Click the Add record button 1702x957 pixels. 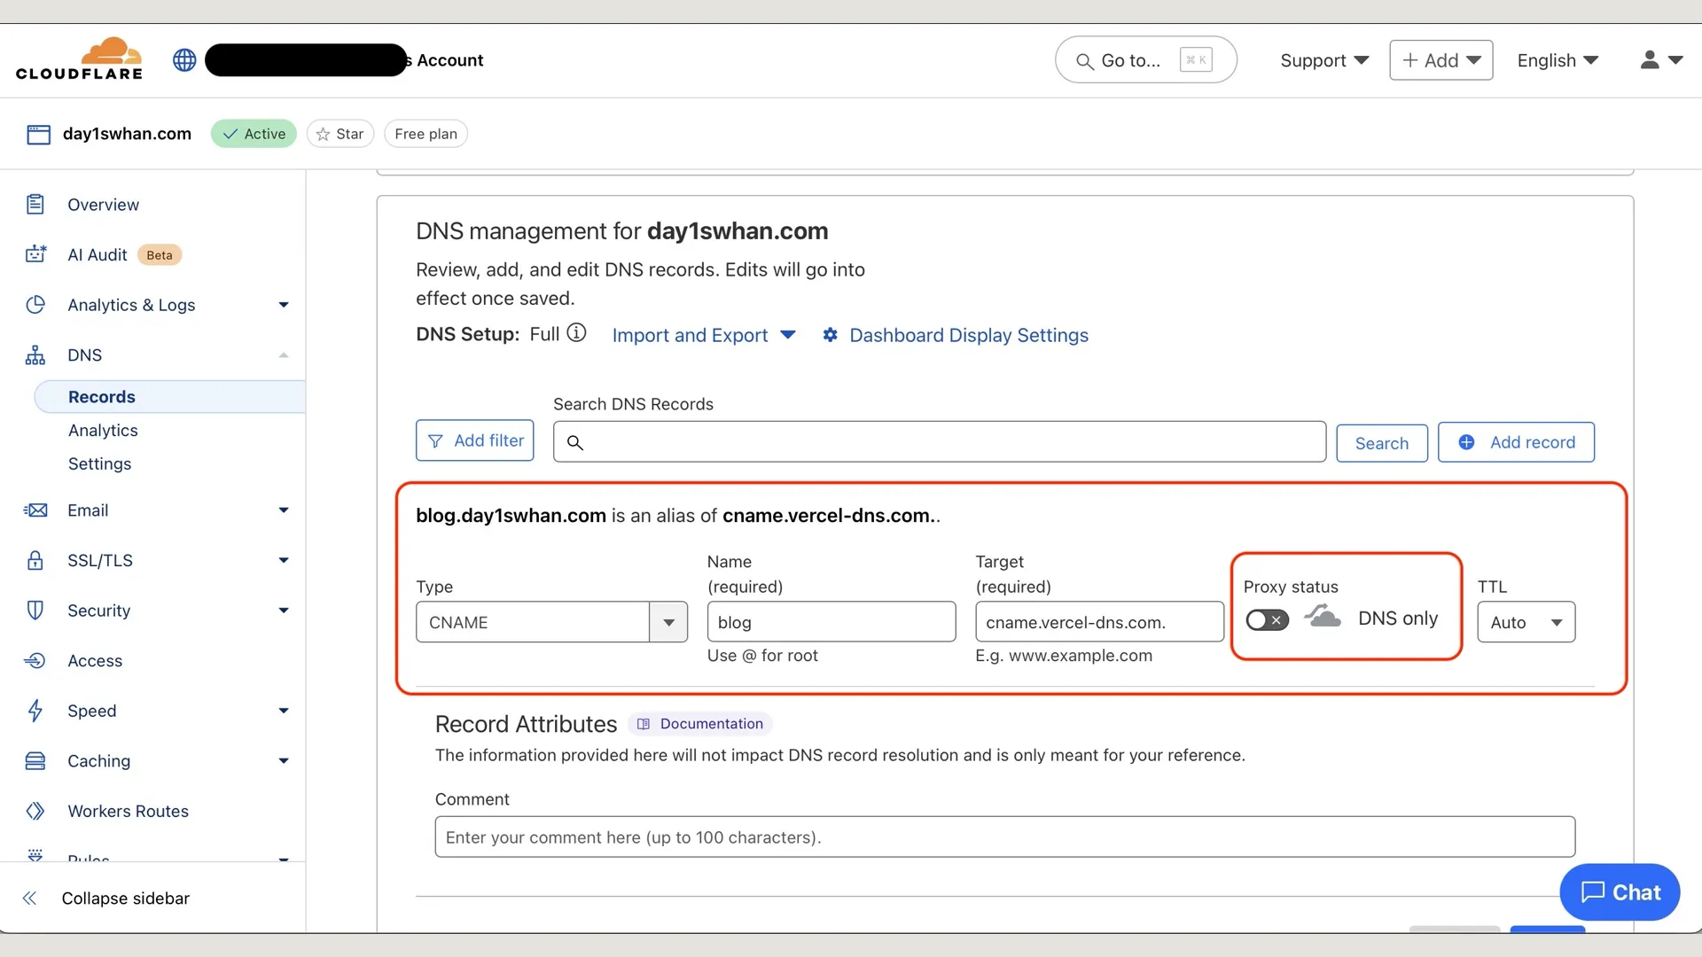pos(1516,442)
